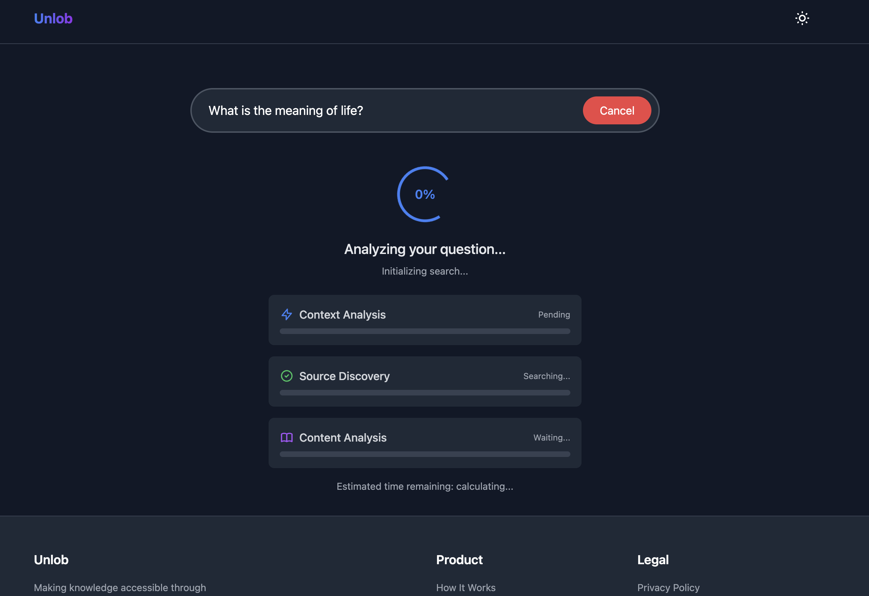The width and height of the screenshot is (869, 596).
Task: Click the Waiting... status label
Action: (x=552, y=437)
